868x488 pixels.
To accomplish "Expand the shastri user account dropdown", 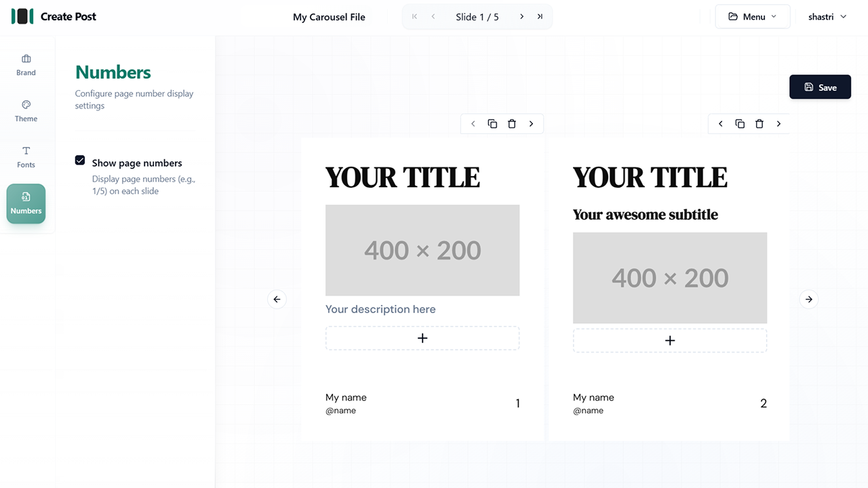I will tap(828, 17).
